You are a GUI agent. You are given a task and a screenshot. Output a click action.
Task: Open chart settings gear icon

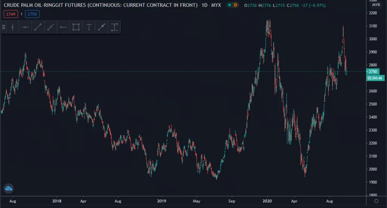tap(376, 201)
